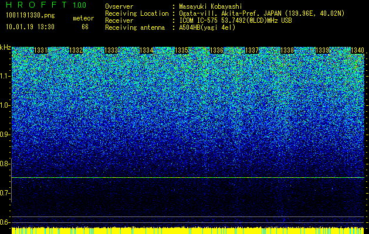
Task: Click the date stamp 10.01.19 13:30
Action: tap(30, 27)
